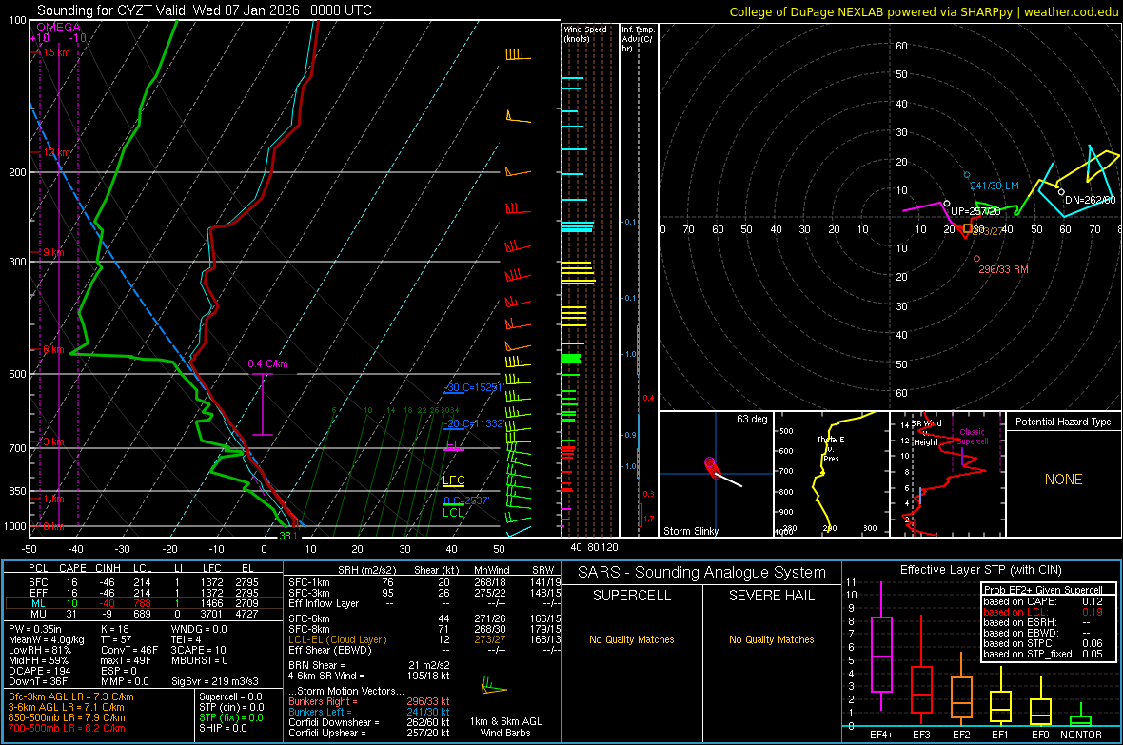Click the EF1 axis label
The image size is (1123, 745).
pyautogui.click(x=1000, y=735)
